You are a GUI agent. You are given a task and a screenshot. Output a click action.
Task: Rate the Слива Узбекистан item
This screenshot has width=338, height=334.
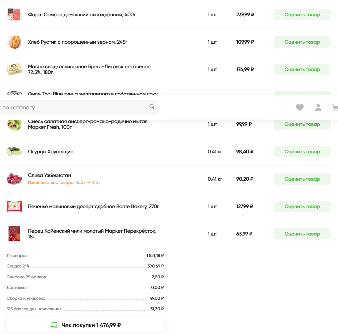(302, 179)
